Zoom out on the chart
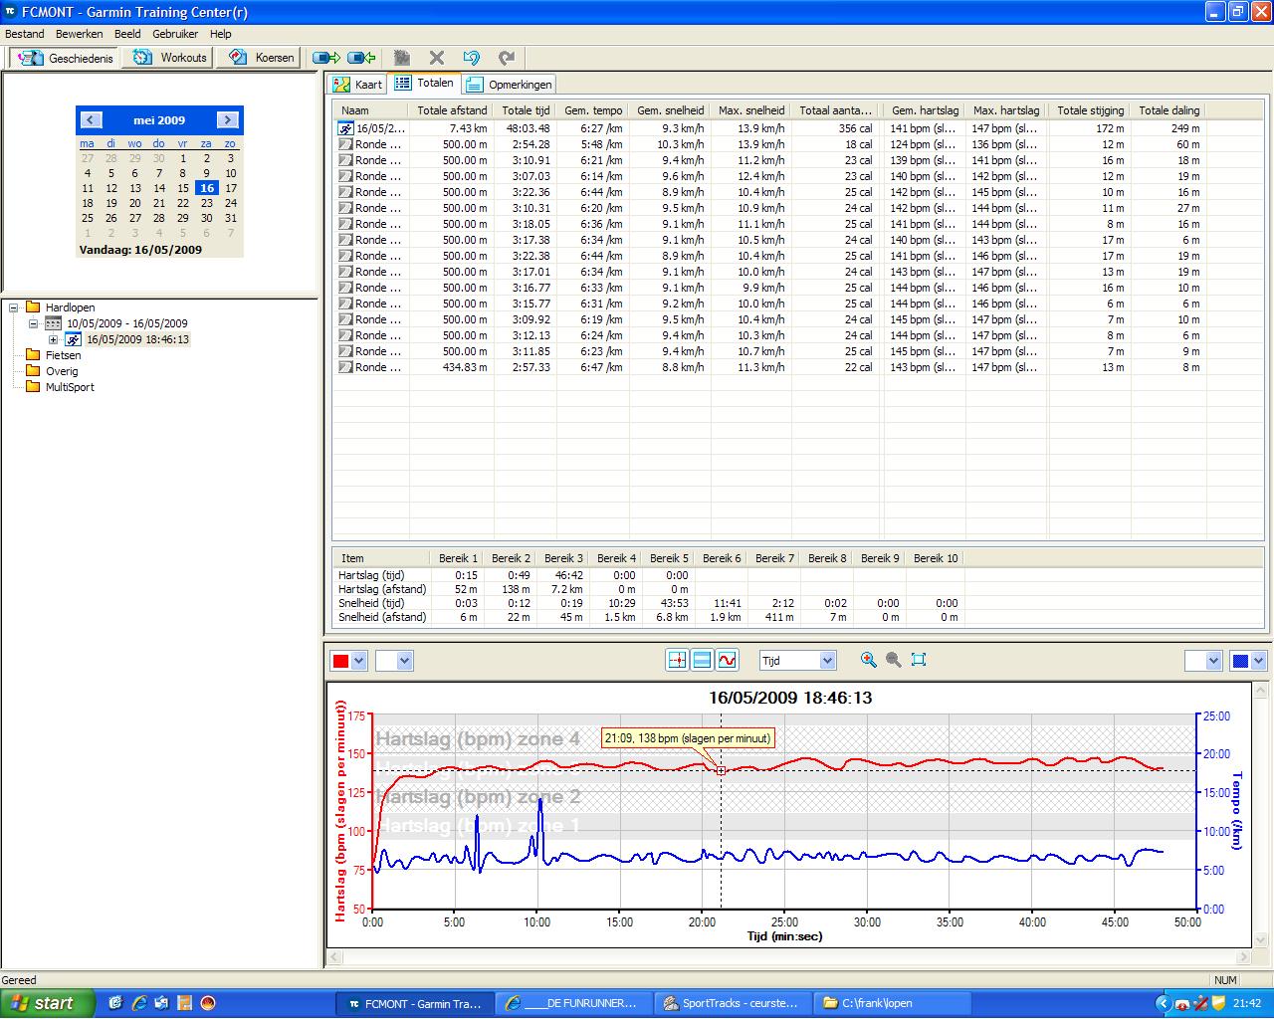Image resolution: width=1274 pixels, height=1019 pixels. 894,660
